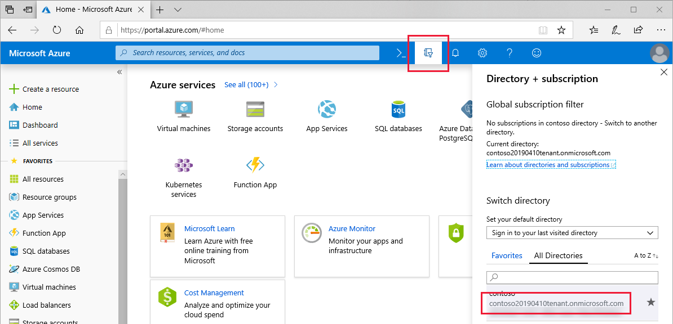Open the notifications bell icon
The image size is (673, 324).
coord(455,53)
